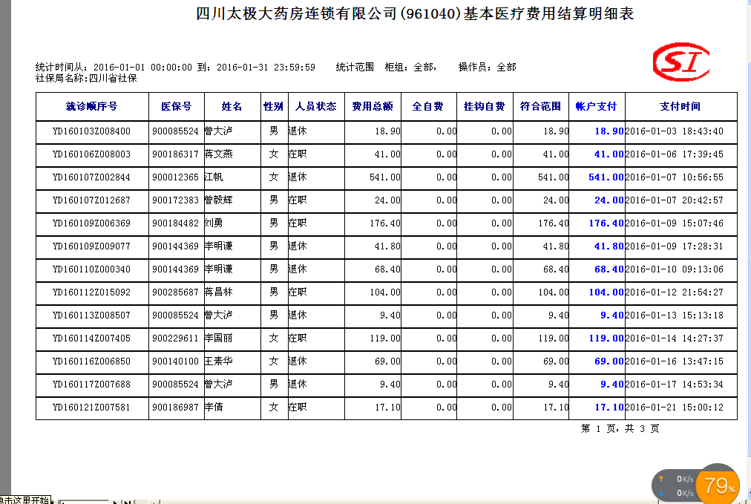Click the 柜组: 全部 filter text
Screen dimensions: 751x504
point(410,67)
